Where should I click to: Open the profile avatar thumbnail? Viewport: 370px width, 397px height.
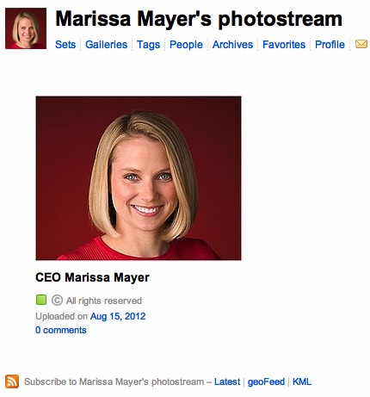26,28
